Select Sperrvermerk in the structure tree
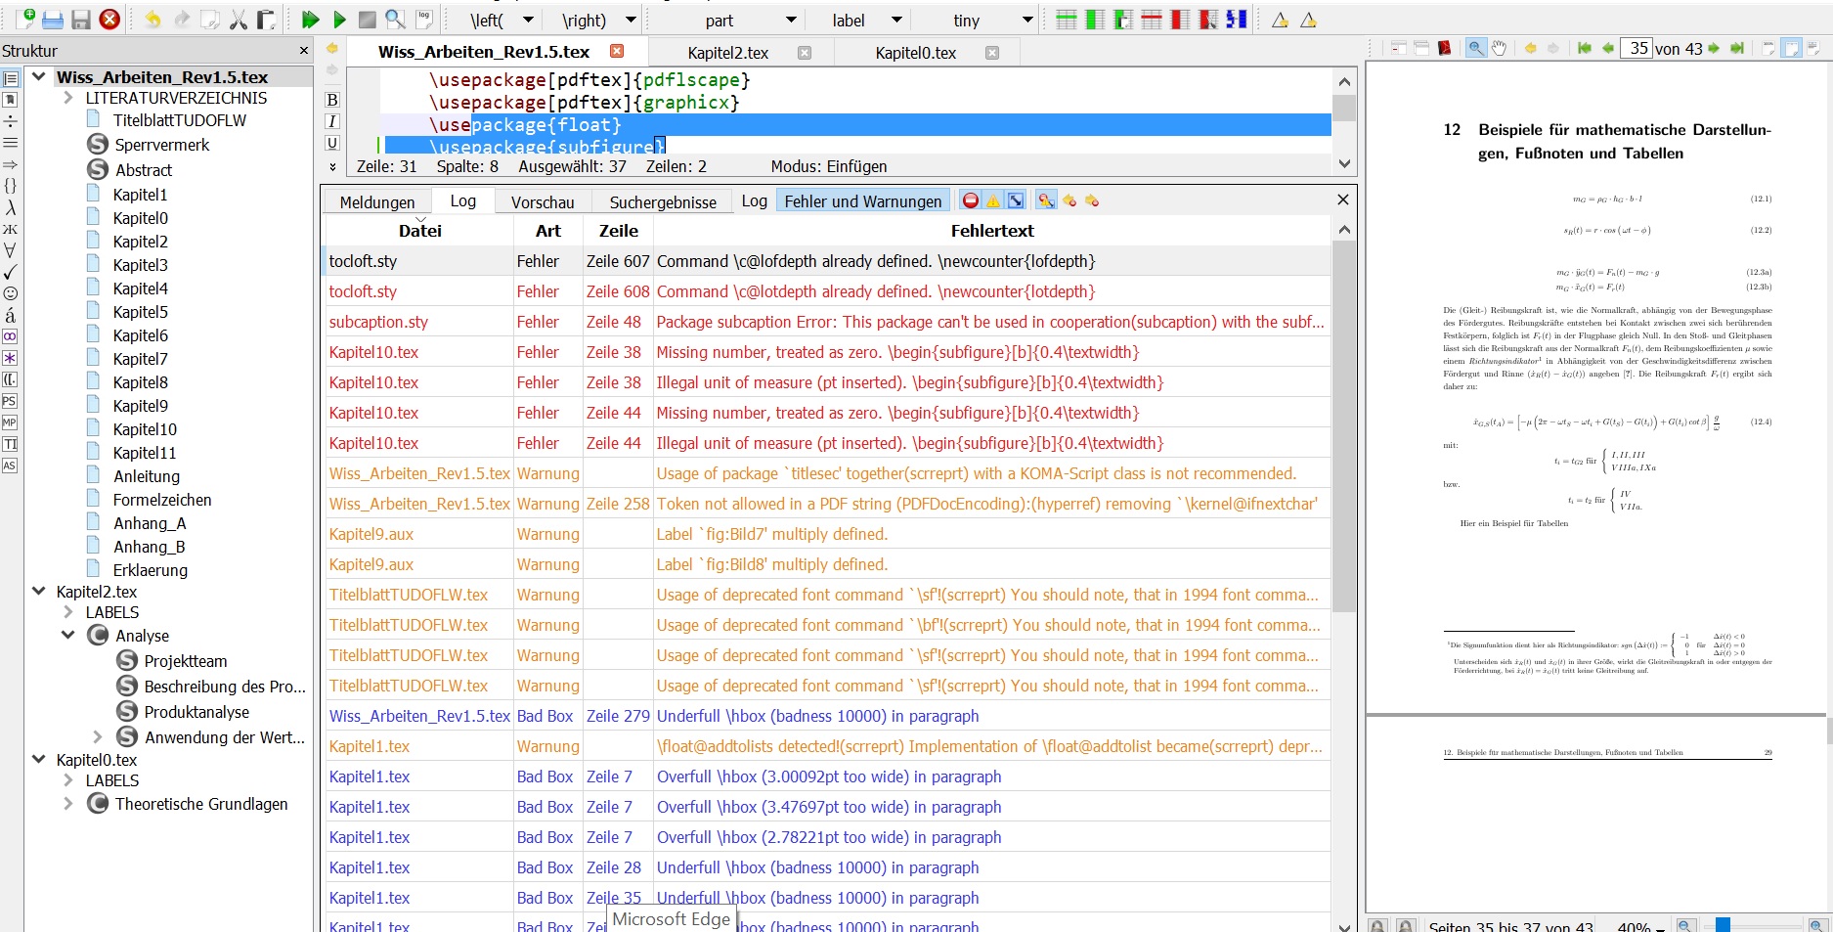 pyautogui.click(x=162, y=145)
